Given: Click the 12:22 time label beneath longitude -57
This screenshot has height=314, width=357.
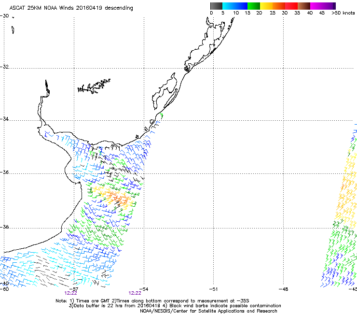Looking at the screenshot, I should pyautogui.click(x=70, y=293).
